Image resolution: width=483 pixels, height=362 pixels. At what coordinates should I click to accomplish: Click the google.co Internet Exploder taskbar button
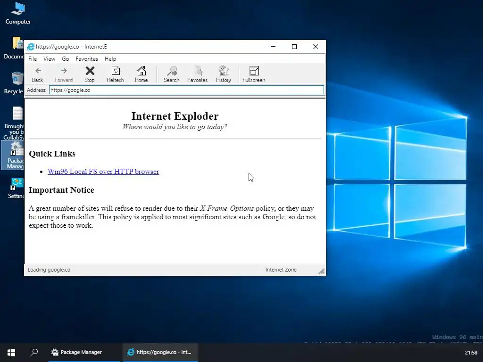coord(160,352)
